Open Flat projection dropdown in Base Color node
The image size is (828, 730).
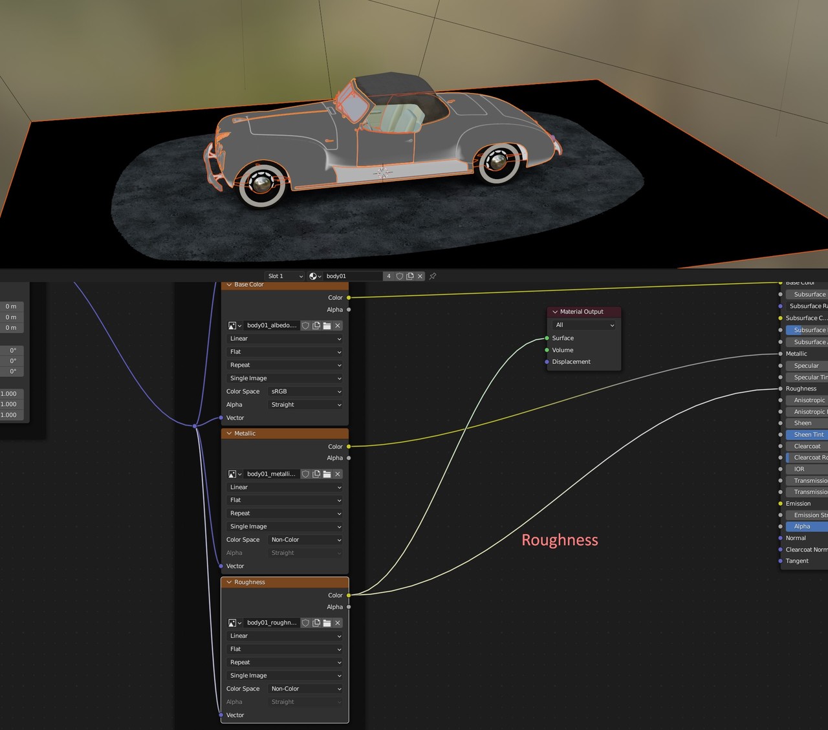(285, 352)
